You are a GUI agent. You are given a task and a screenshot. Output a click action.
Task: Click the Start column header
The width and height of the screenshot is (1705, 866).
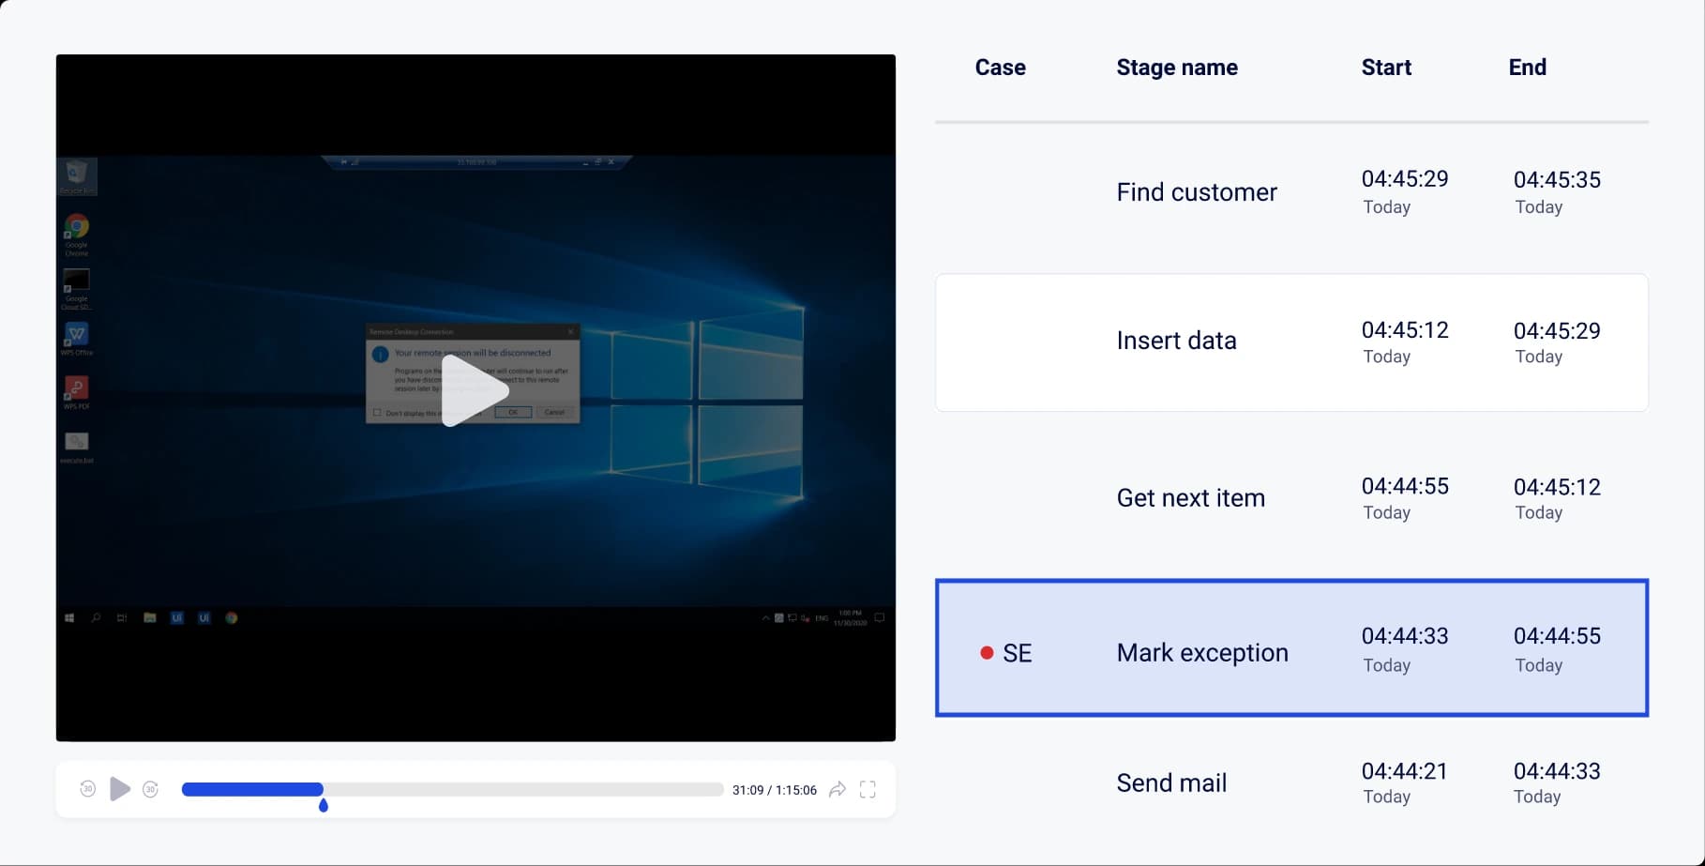tap(1386, 68)
